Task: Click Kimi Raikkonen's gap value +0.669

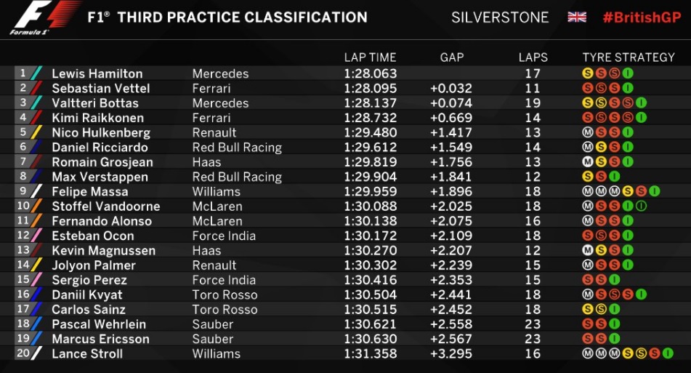Action: coord(450,118)
